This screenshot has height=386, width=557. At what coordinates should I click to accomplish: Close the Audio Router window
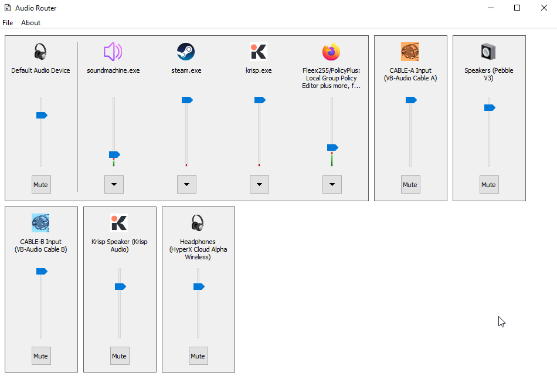[544, 8]
